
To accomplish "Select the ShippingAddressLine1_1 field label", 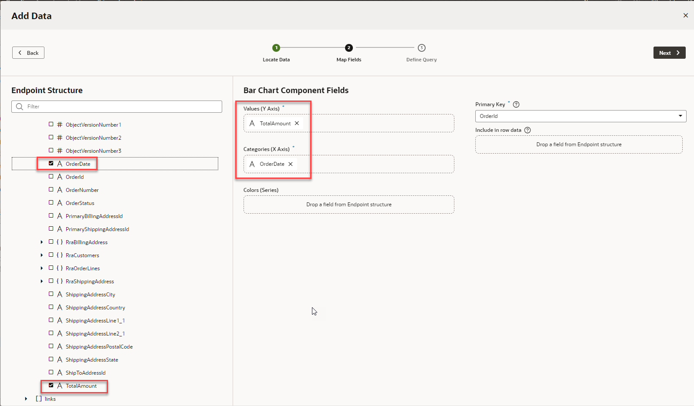I will (95, 321).
